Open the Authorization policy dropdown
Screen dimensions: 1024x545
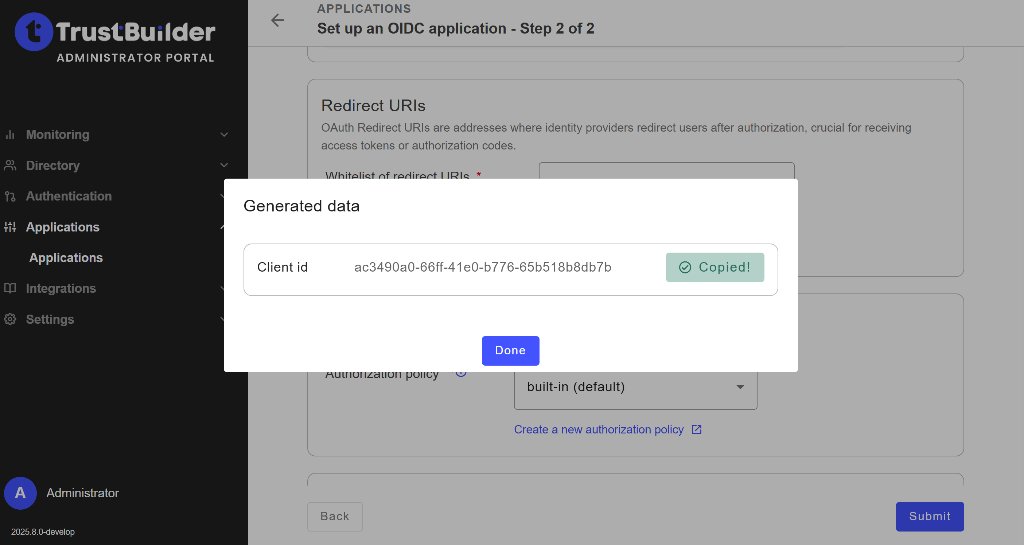[635, 387]
